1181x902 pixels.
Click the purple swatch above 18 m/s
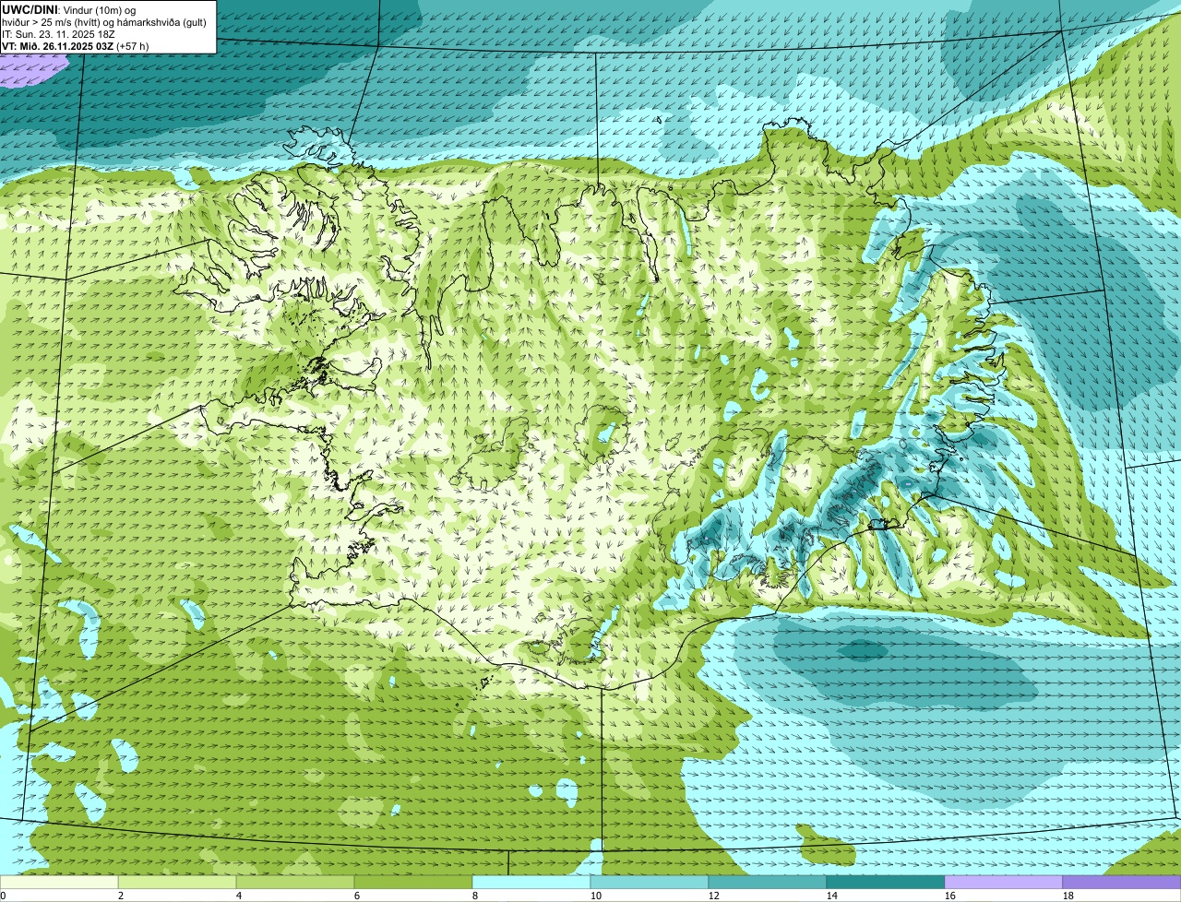tap(1122, 882)
